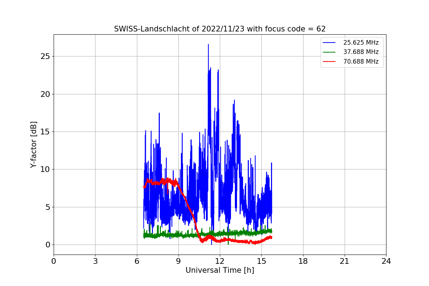This screenshot has height=286, width=429.
Task: Click x-axis tick label '6'
Action: point(137,261)
